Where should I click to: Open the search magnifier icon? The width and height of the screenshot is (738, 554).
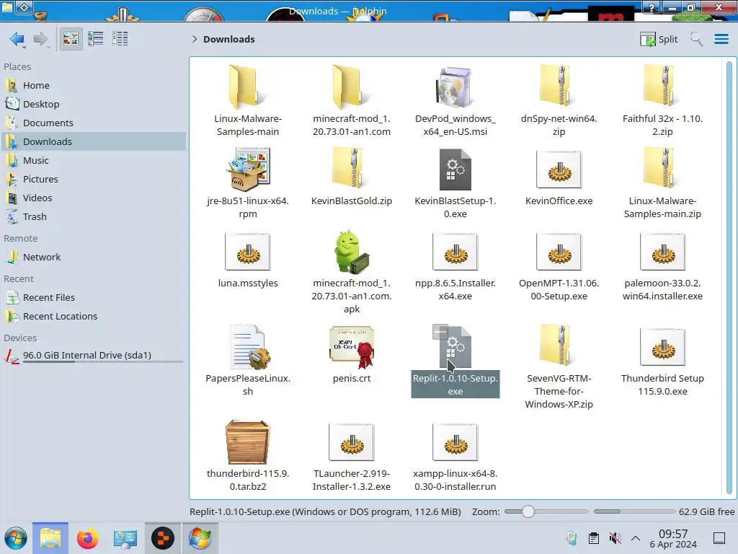point(696,39)
